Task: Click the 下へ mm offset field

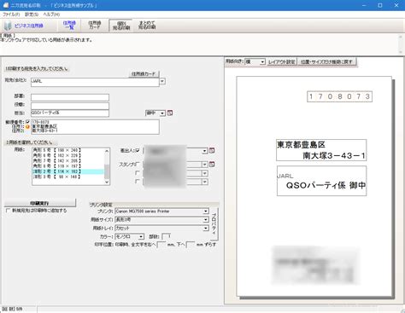Action: (191, 245)
